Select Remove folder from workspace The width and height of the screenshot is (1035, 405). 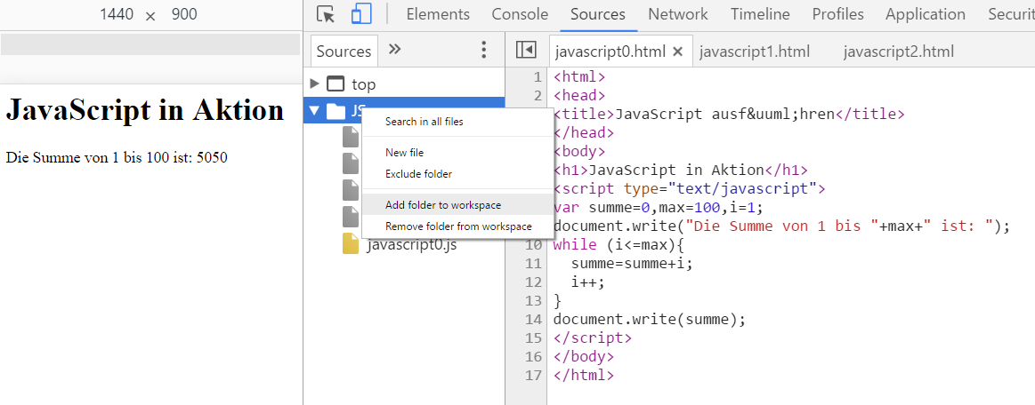click(x=458, y=226)
